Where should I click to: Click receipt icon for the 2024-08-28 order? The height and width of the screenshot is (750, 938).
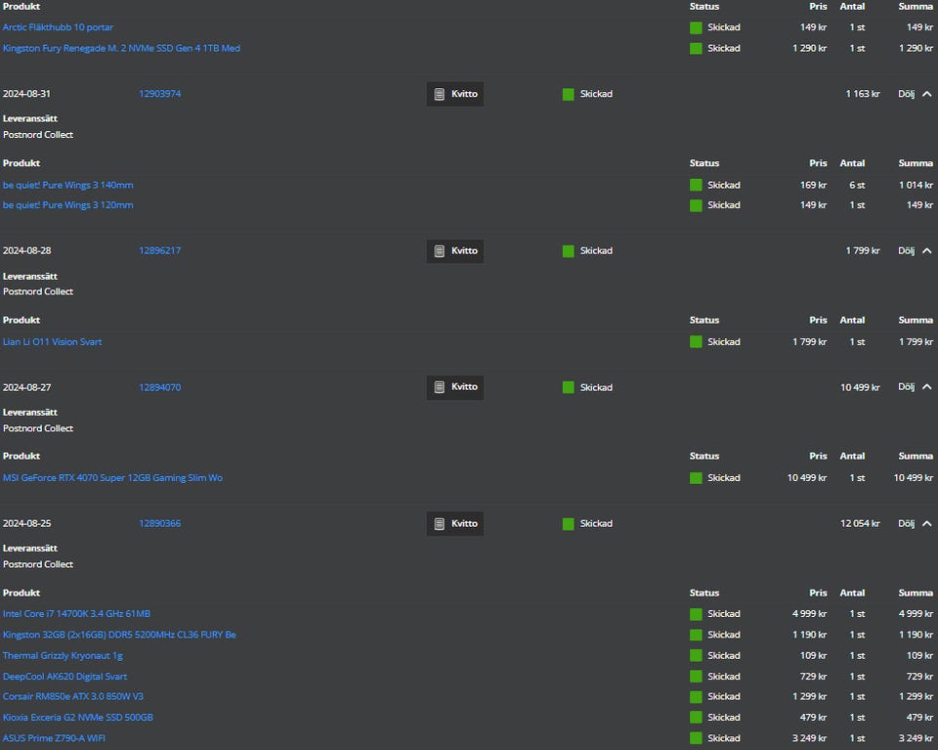[x=439, y=250]
